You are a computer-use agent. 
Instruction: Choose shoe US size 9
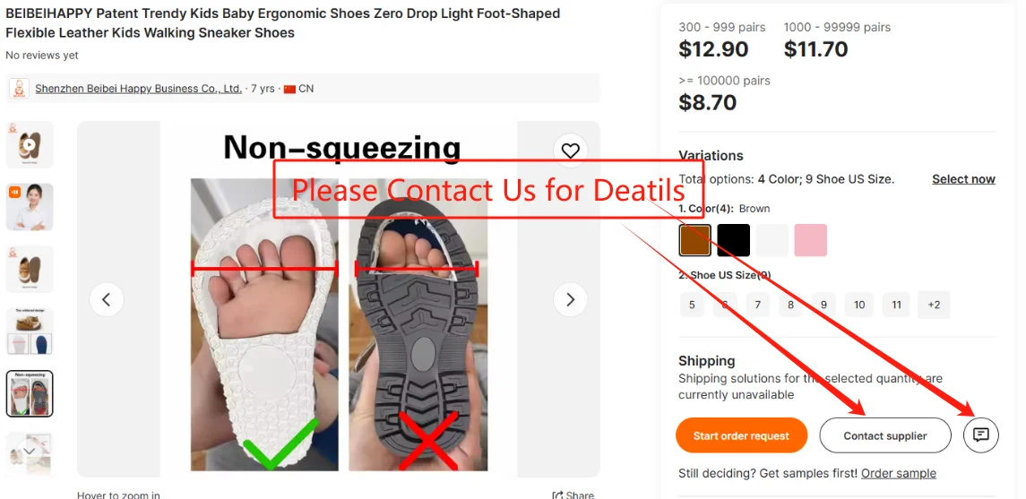pyautogui.click(x=823, y=305)
